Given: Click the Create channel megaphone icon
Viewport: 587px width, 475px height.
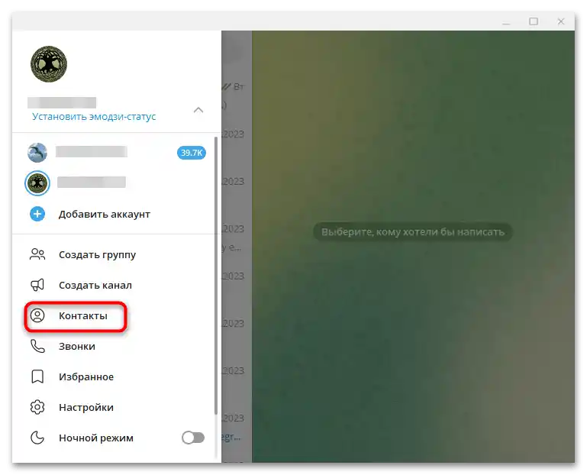Looking at the screenshot, I should (37, 285).
